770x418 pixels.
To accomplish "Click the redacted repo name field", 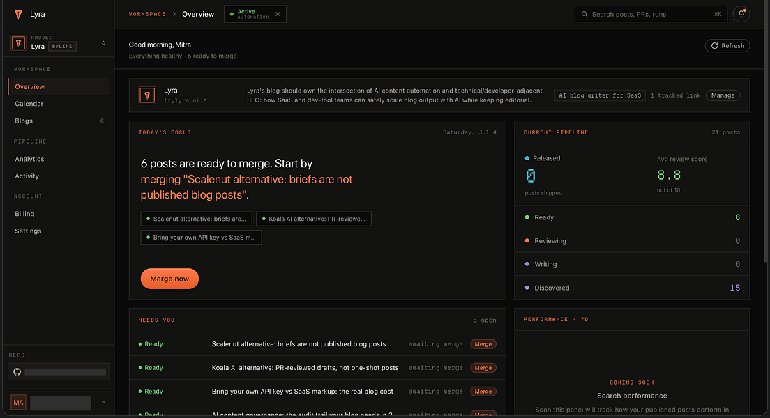I will (x=66, y=372).
